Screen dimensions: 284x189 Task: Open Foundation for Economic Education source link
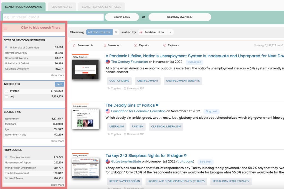[138, 111]
